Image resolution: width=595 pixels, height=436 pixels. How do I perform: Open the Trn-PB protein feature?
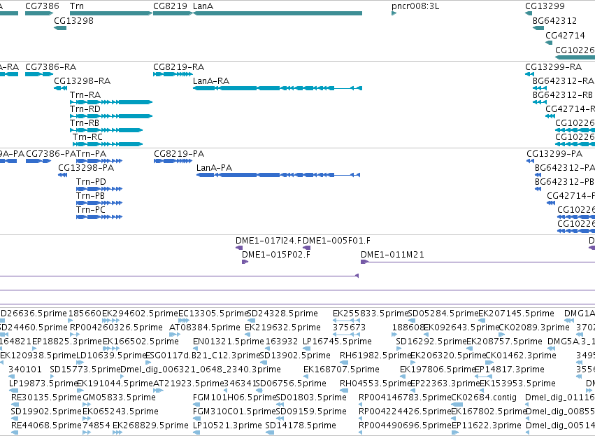(x=99, y=203)
